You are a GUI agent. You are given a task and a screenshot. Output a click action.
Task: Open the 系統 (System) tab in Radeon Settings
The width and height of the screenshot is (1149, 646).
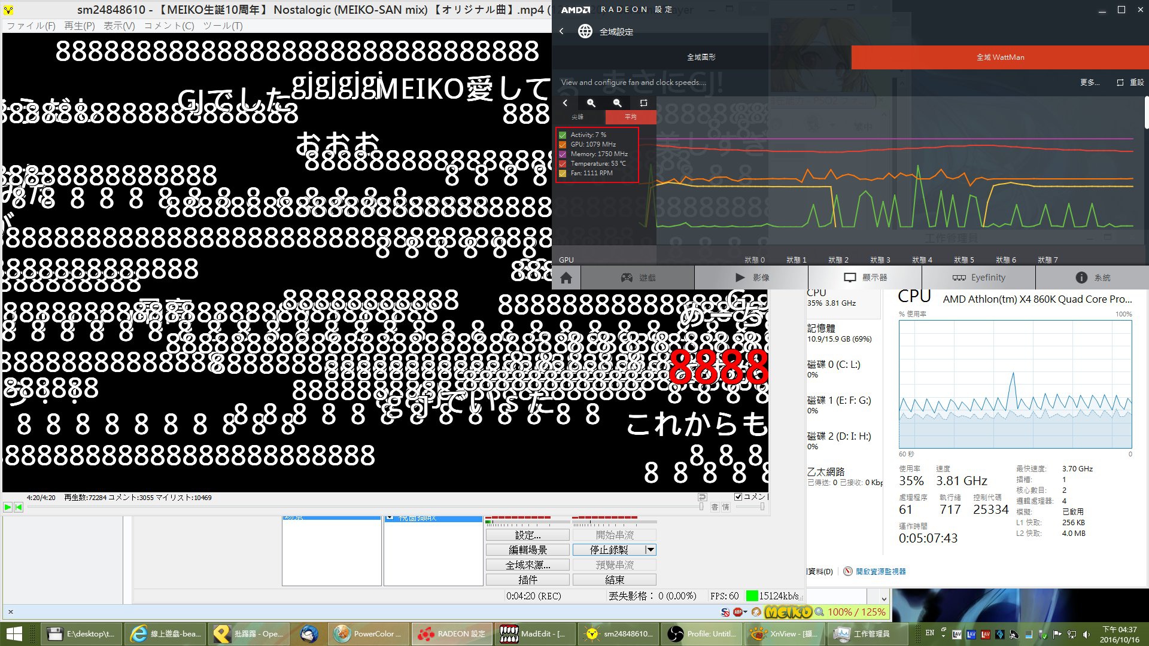tap(1093, 278)
